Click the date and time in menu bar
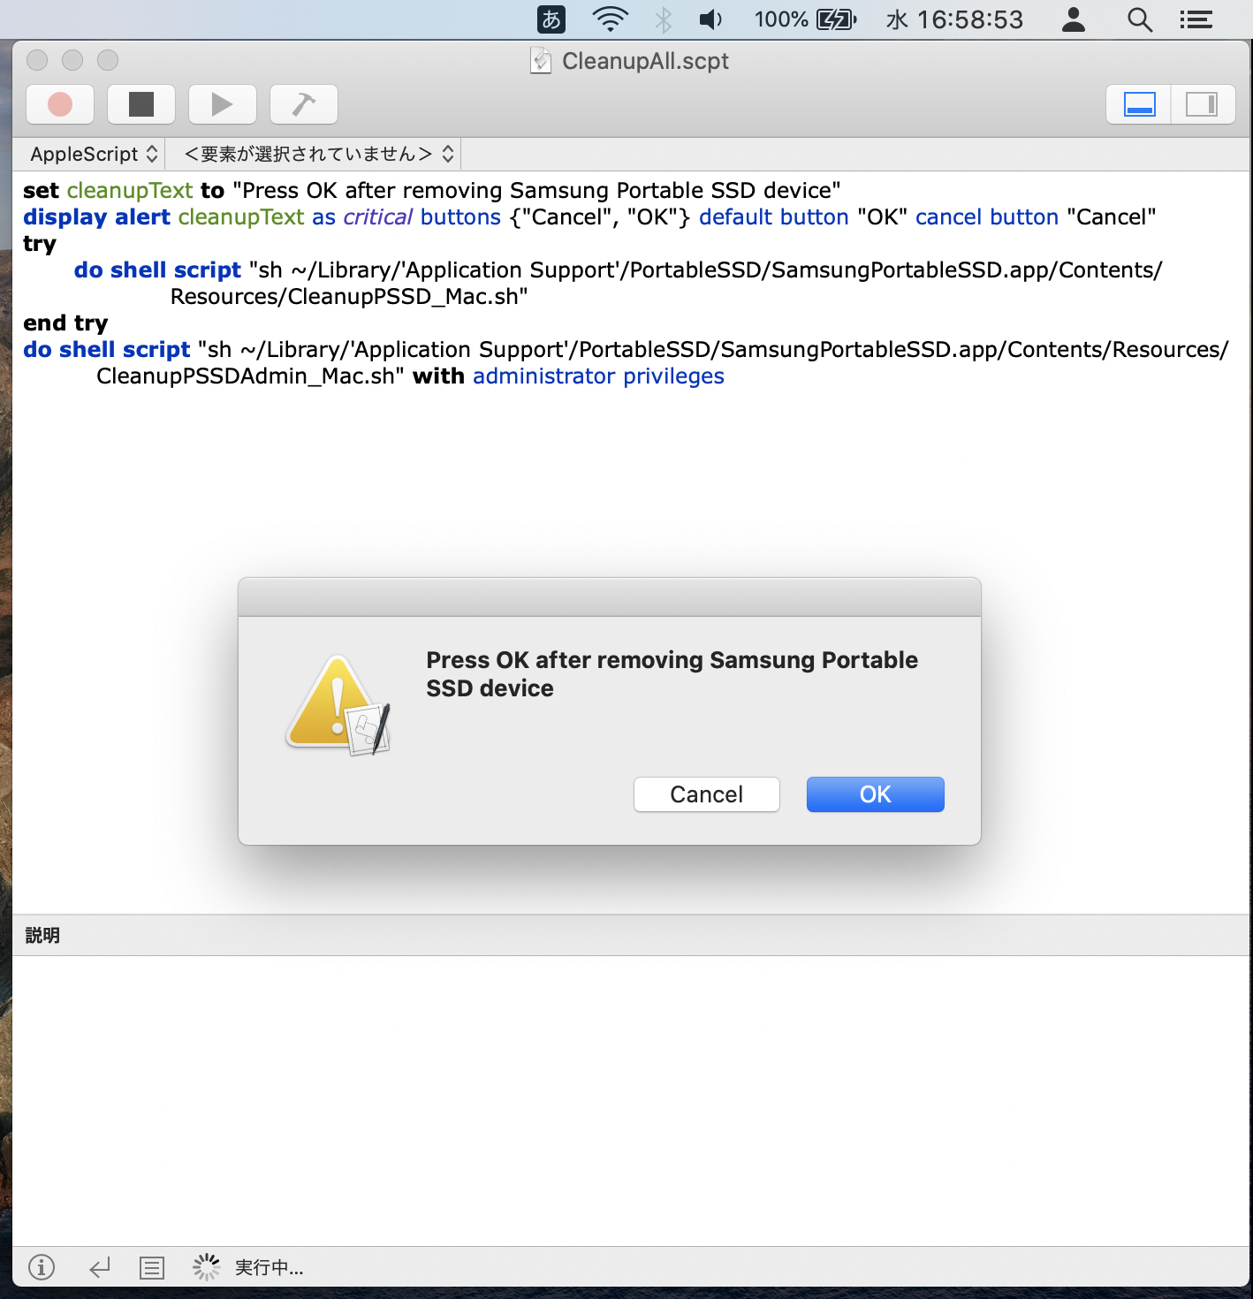1253x1299 pixels. [954, 19]
